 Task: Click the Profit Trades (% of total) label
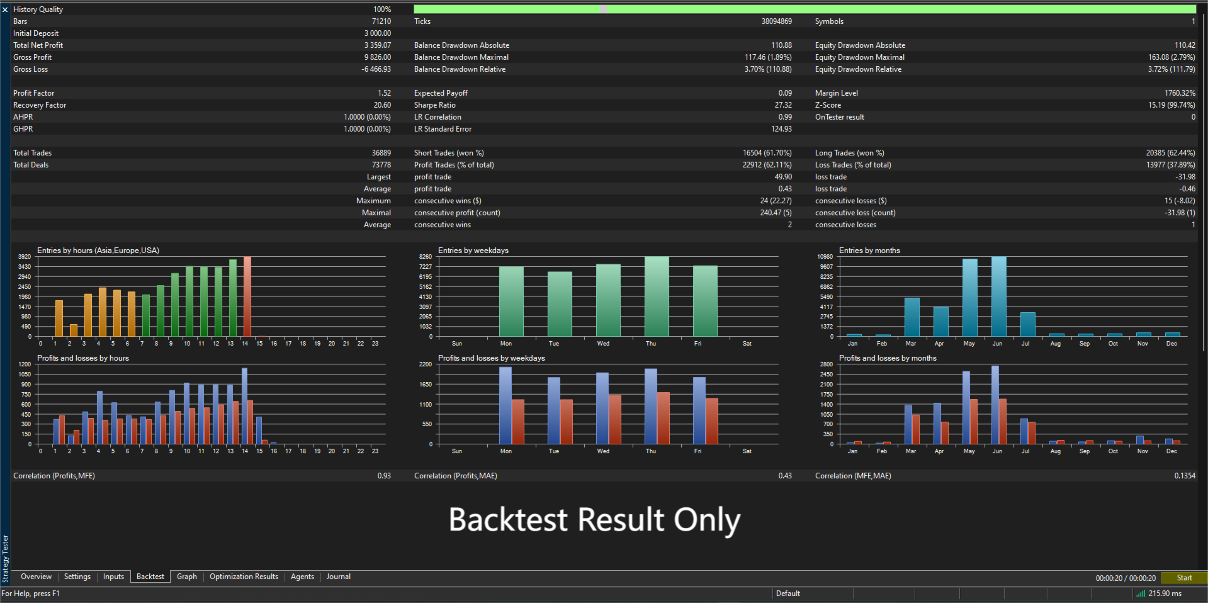454,165
